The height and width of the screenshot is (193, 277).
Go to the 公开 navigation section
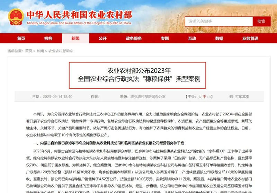tap(102, 38)
